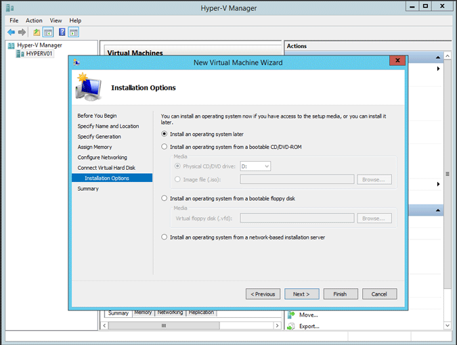This screenshot has width=457, height=345.
Task: Click the Back arrow toolbar icon
Action: click(x=12, y=32)
